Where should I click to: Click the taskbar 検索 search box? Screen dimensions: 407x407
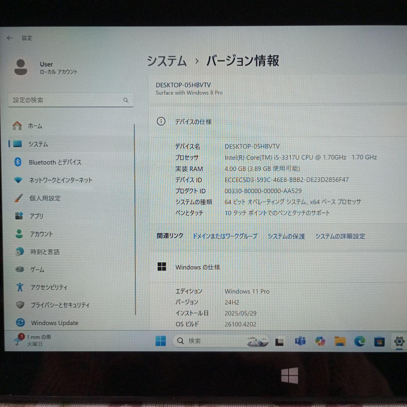[220, 341]
